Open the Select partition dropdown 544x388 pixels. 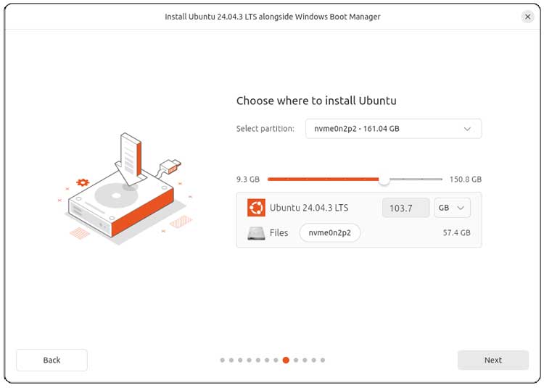tap(393, 129)
